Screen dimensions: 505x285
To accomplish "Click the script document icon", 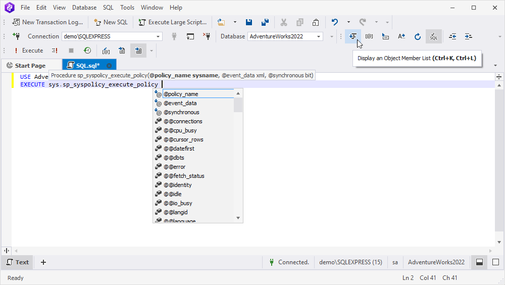I will pyautogui.click(x=122, y=51).
